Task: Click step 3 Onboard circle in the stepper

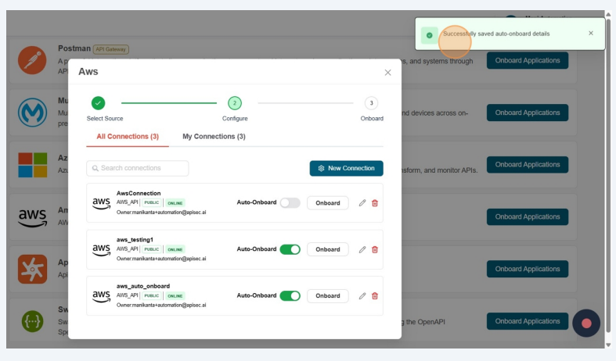Action: click(x=371, y=103)
